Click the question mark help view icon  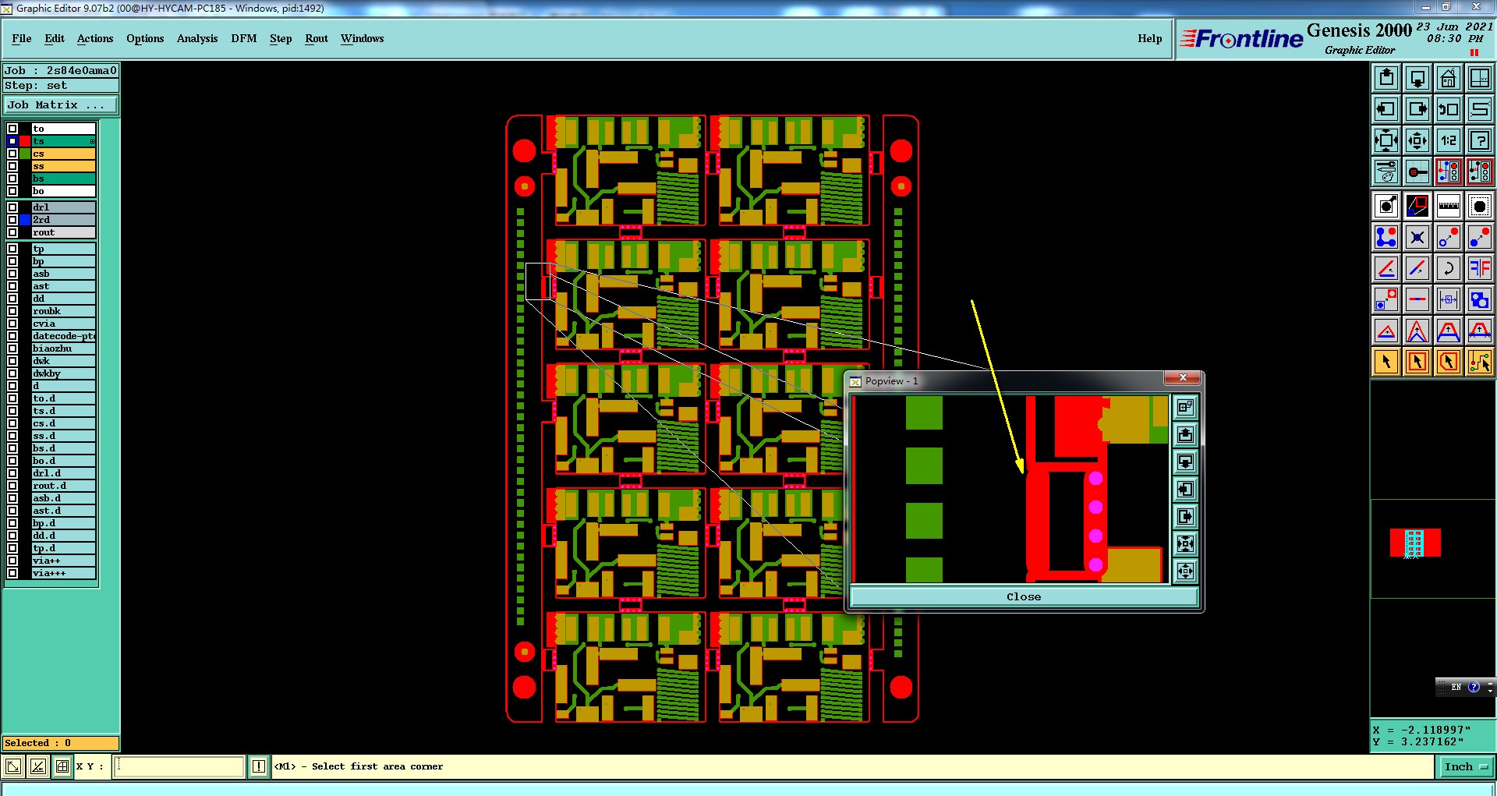[1480, 141]
